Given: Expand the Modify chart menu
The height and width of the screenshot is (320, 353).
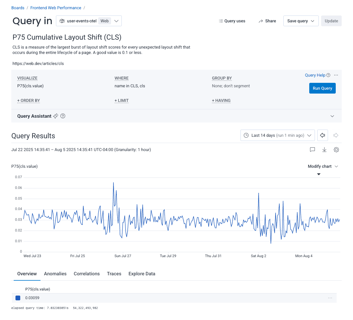Looking at the screenshot, I should tap(323, 166).
